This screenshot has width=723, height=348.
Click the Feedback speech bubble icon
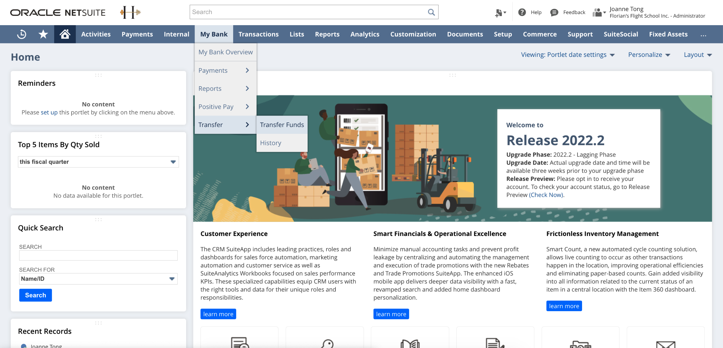pyautogui.click(x=554, y=12)
